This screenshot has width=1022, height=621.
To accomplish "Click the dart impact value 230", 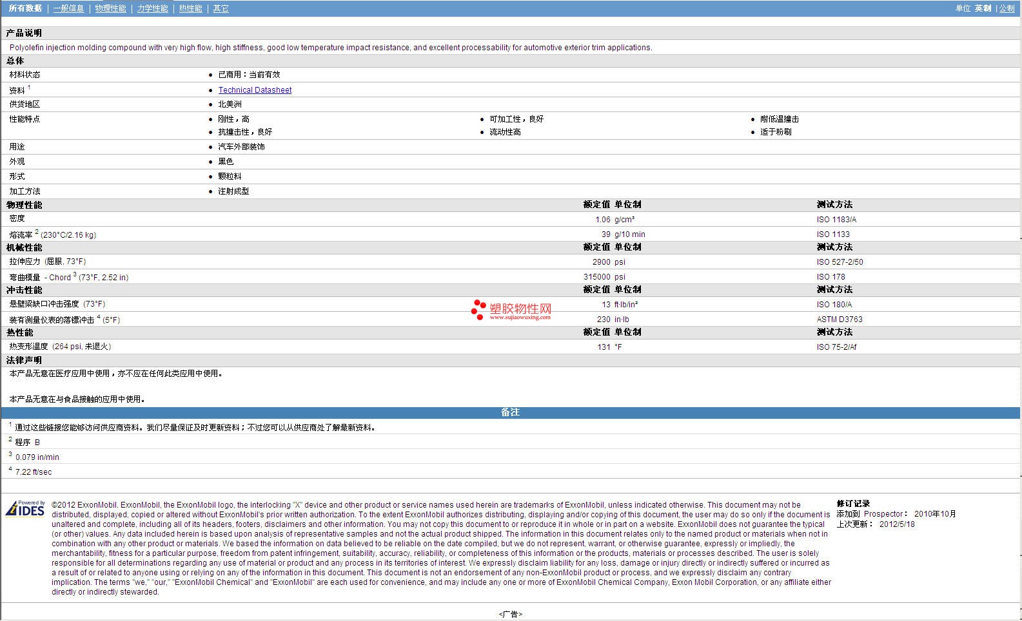I will pos(604,320).
